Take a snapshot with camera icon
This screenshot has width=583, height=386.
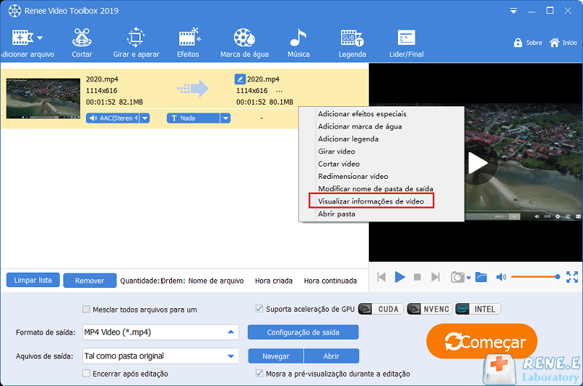coord(458,277)
